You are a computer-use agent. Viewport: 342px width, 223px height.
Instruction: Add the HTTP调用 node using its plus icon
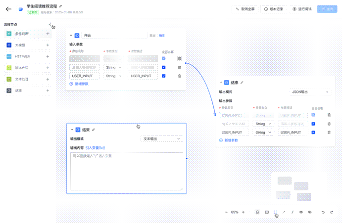tap(48, 56)
